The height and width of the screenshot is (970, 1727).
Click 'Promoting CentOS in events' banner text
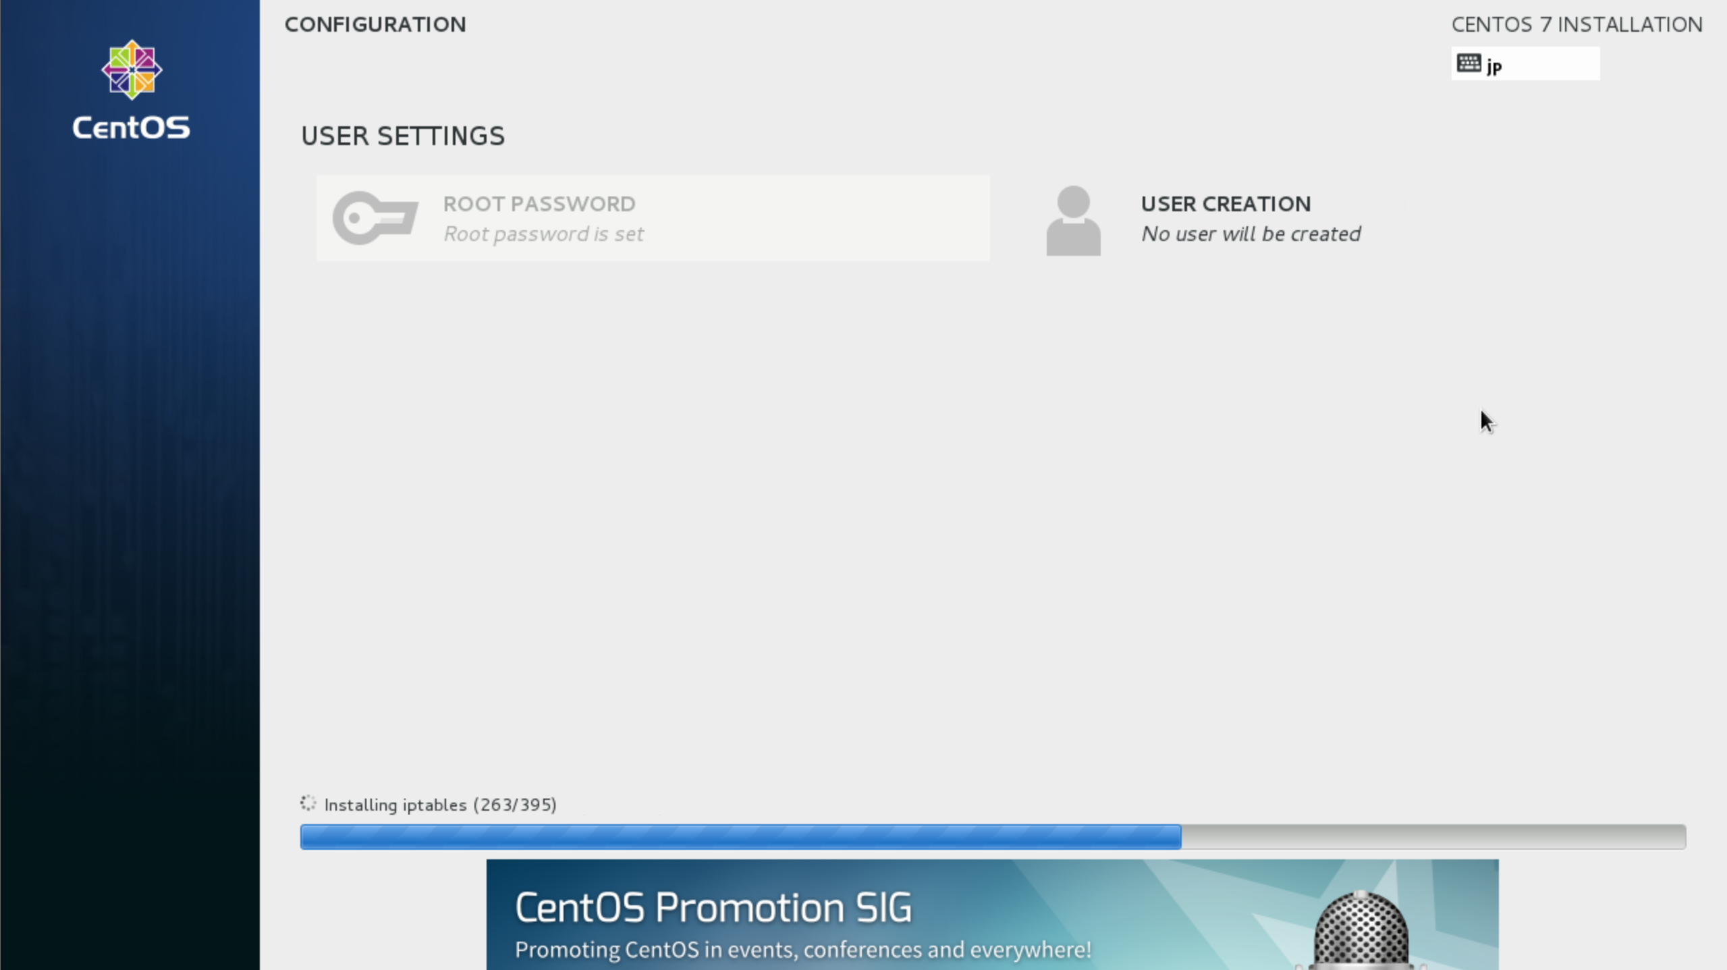(802, 950)
